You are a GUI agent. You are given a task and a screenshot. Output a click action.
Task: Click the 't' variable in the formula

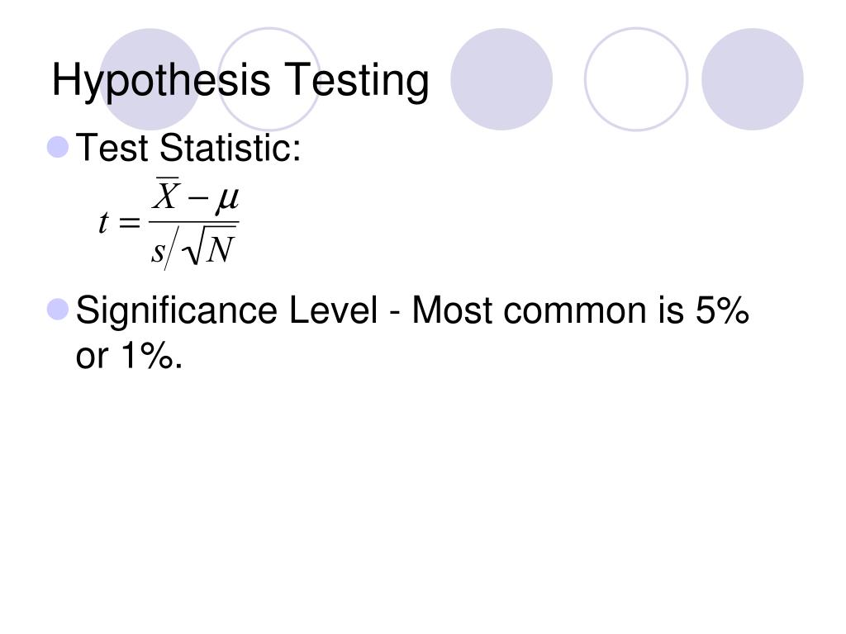(103, 222)
